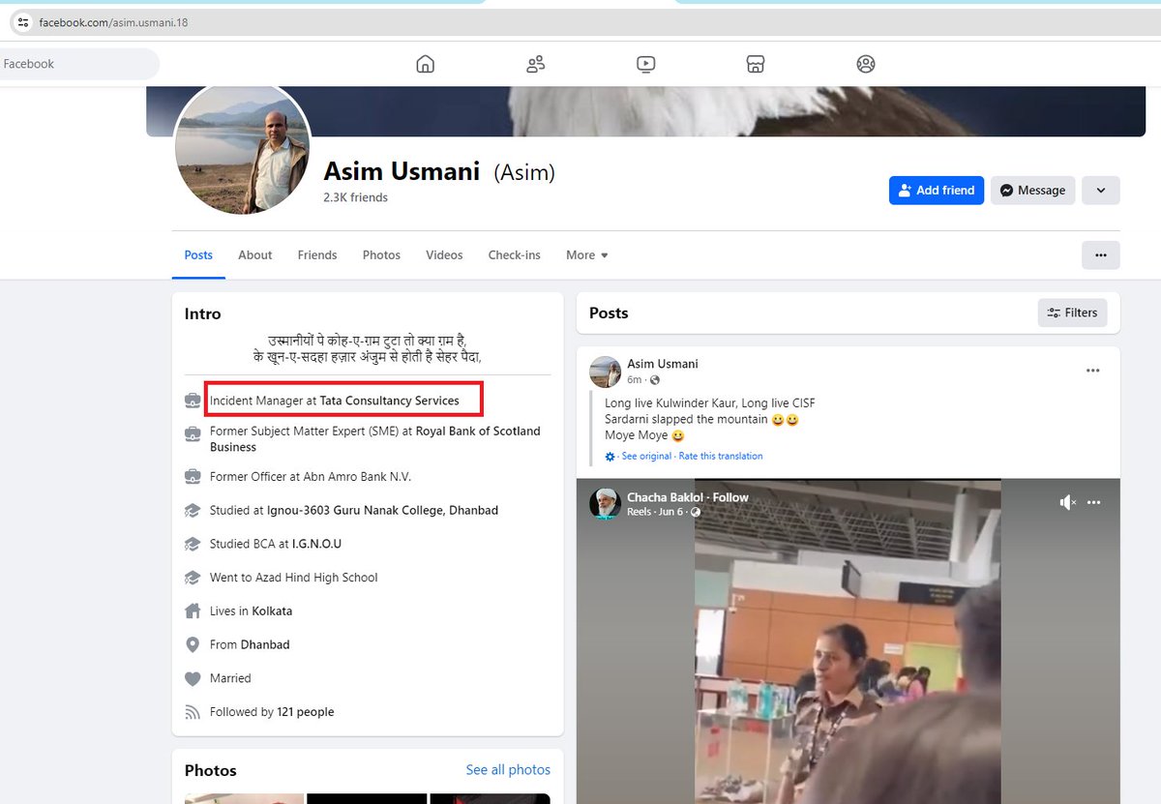
Task: Click the site information icon in address bar
Action: (23, 22)
